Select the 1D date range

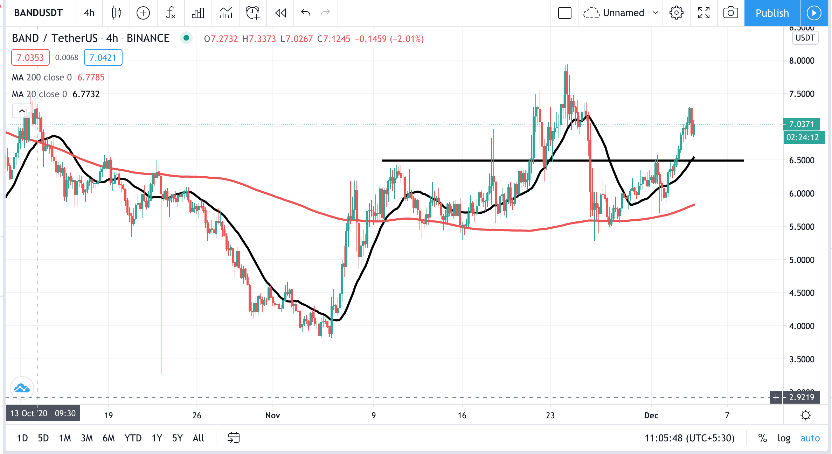coord(22,438)
